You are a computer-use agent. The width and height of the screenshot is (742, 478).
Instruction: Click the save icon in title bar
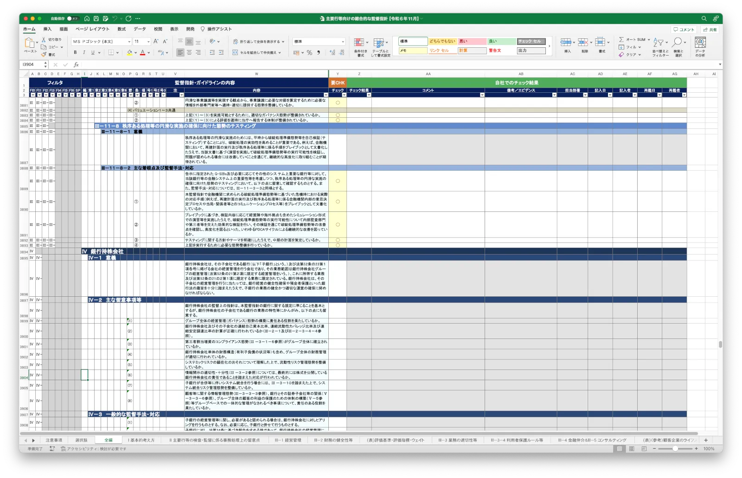click(x=96, y=19)
